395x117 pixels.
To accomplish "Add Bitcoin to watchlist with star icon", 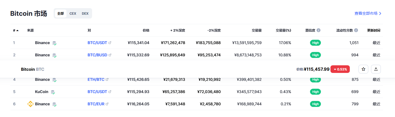I will tap(363, 69).
